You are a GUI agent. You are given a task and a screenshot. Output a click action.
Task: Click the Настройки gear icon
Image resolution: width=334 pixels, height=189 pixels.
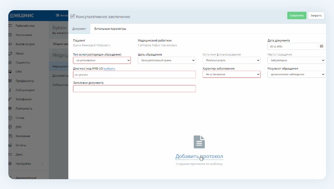pyautogui.click(x=10, y=163)
